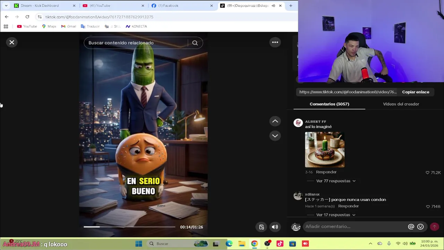Mute the video using the speaker icon
This screenshot has height=250, width=444.
tap(275, 227)
